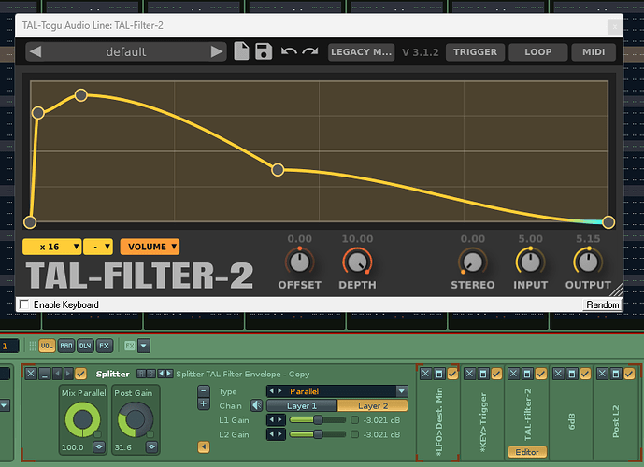The width and height of the screenshot is (644, 467).
Task: Step L2 Gain value arrows
Action: click(x=276, y=434)
